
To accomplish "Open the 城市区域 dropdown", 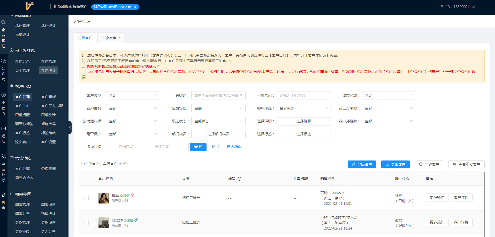I will pos(389,95).
